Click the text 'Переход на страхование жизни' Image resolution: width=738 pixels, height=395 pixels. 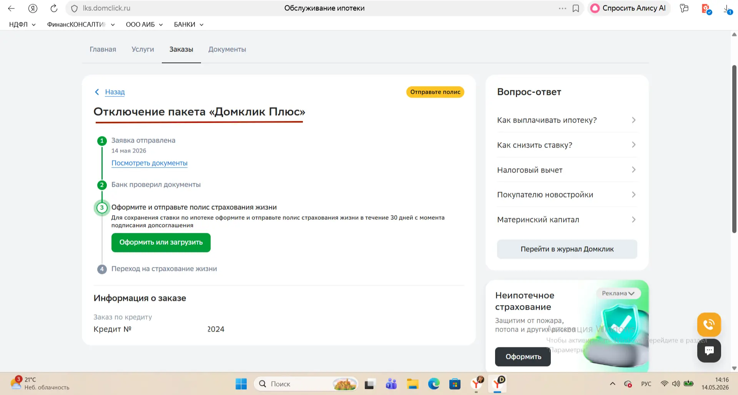(x=164, y=269)
